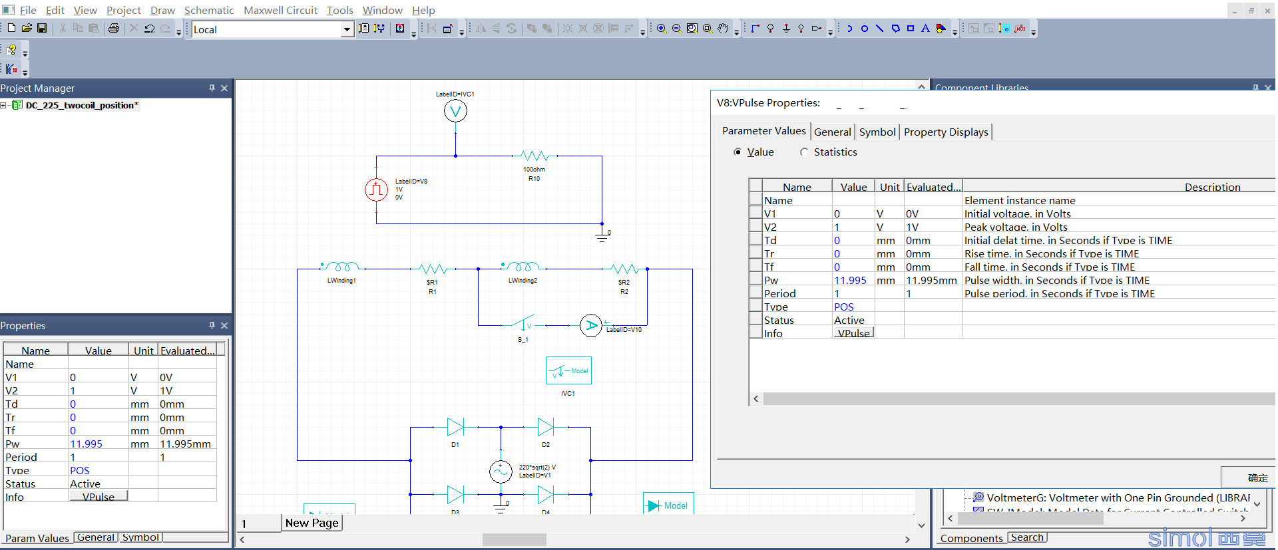Switch to Search tab in Component Libraries
Viewport: 1278px width, 550px height.
[1027, 537]
